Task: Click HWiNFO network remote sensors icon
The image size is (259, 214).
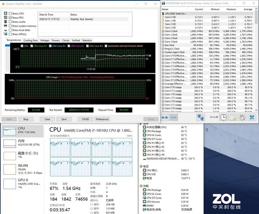Action: pos(201,117)
